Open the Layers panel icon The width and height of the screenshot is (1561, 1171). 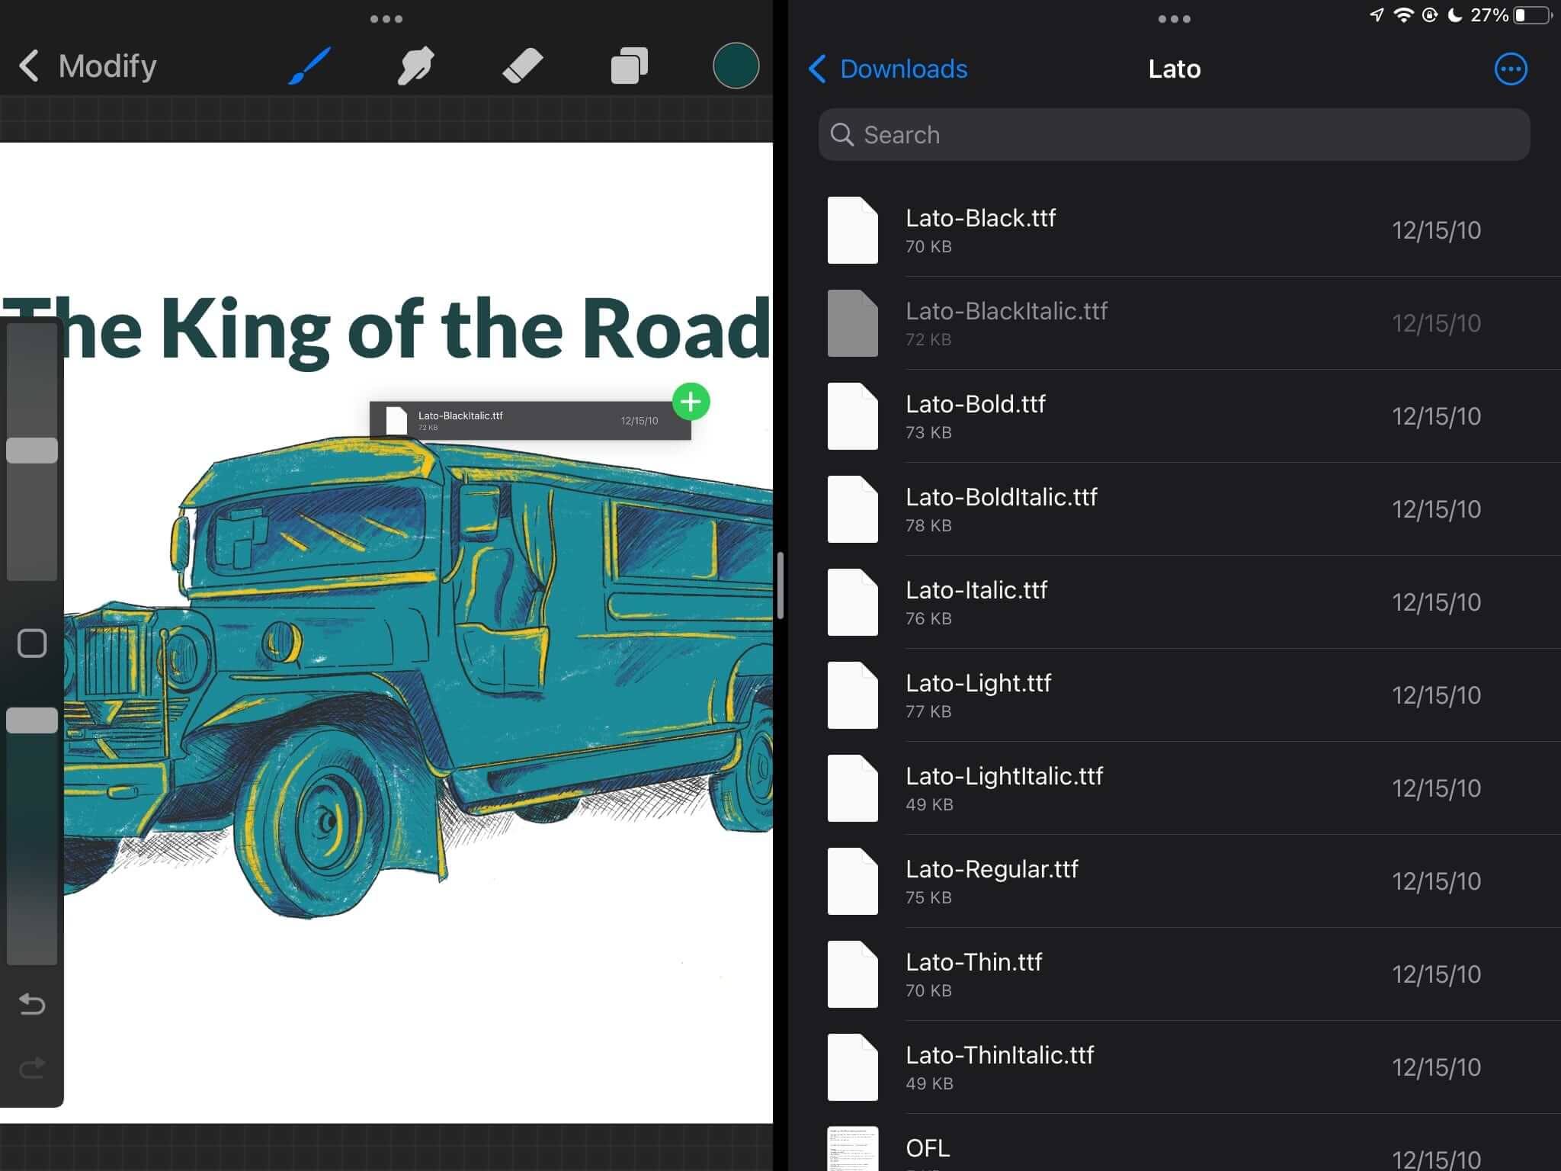[x=630, y=66]
